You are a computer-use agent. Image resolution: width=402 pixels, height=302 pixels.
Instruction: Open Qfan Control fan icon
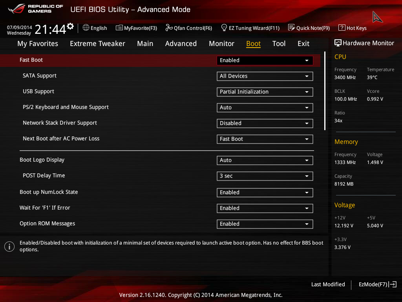point(169,28)
